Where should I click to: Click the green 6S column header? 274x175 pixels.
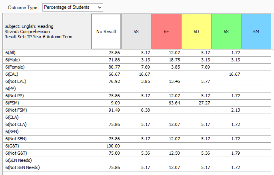click(226, 31)
